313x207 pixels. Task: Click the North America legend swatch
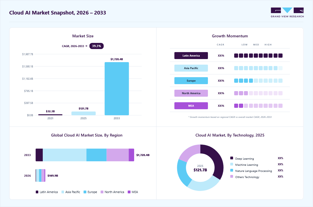[x=102, y=192]
